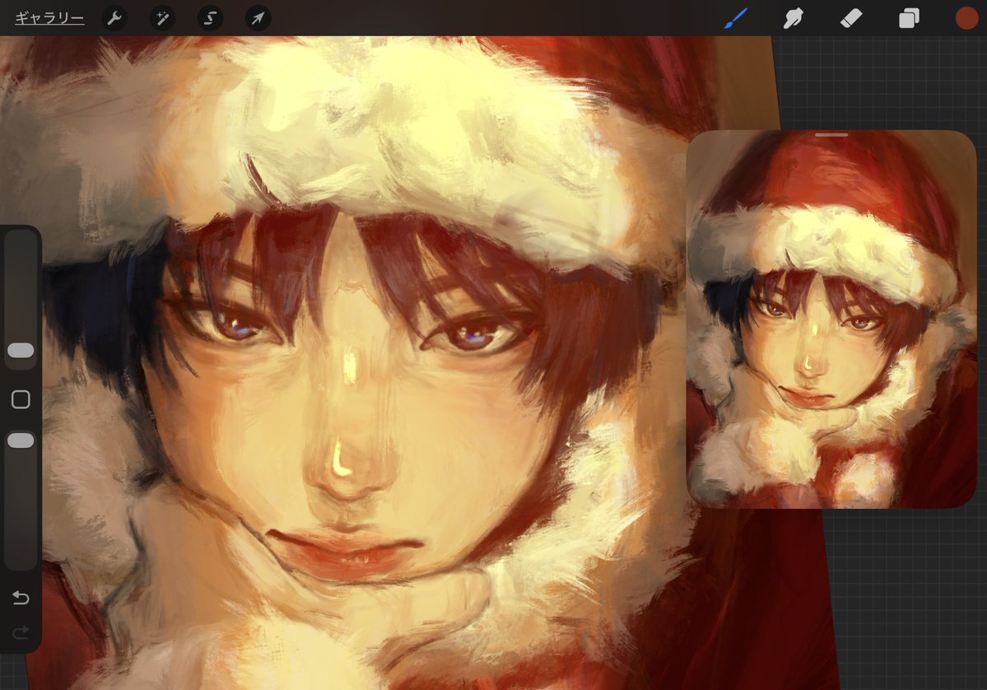Tap the Redo arrow
Image resolution: width=987 pixels, height=690 pixels.
point(21,632)
